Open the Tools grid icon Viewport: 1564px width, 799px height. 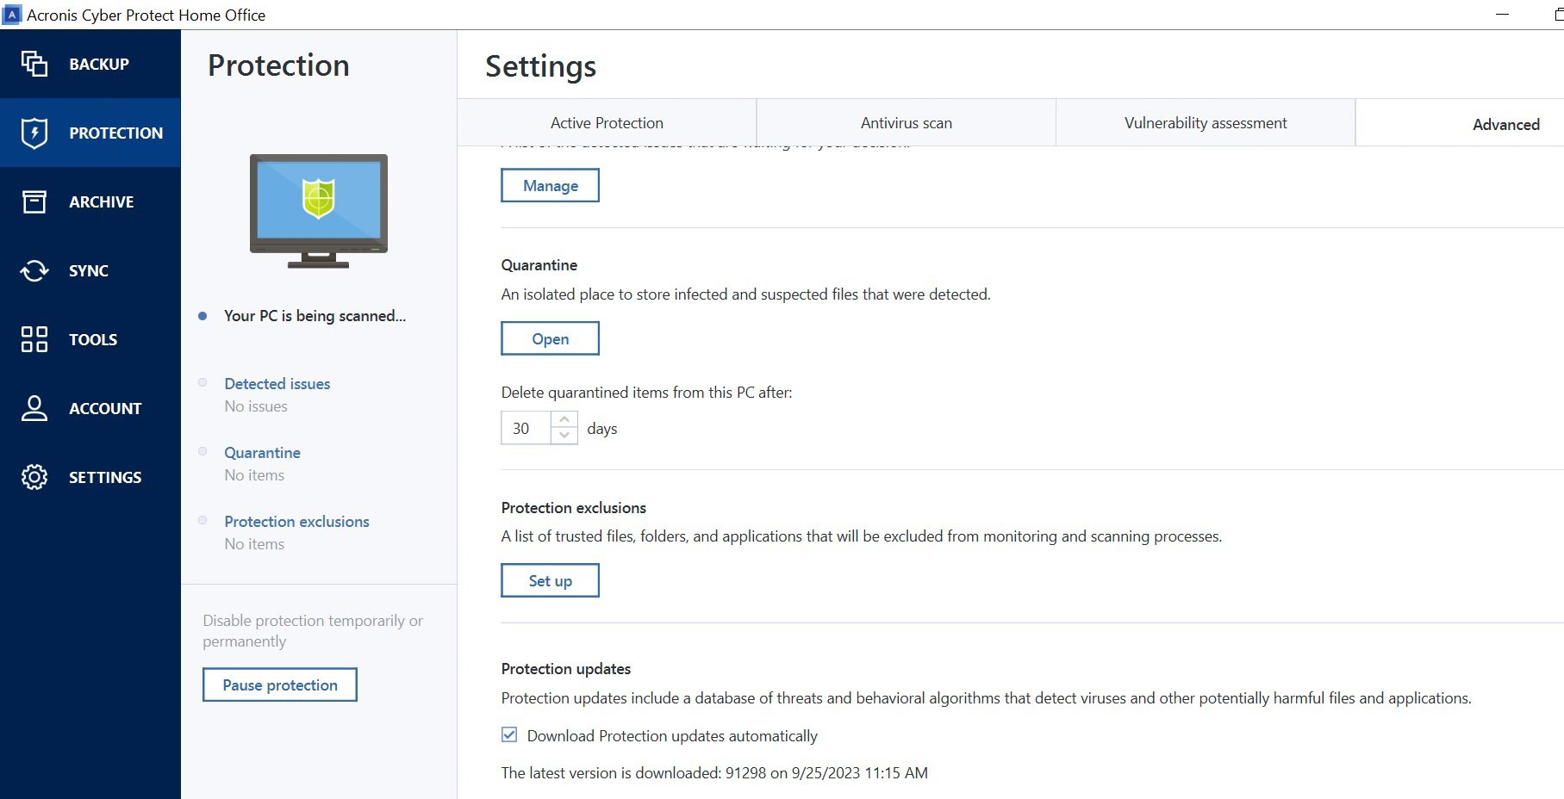(34, 339)
